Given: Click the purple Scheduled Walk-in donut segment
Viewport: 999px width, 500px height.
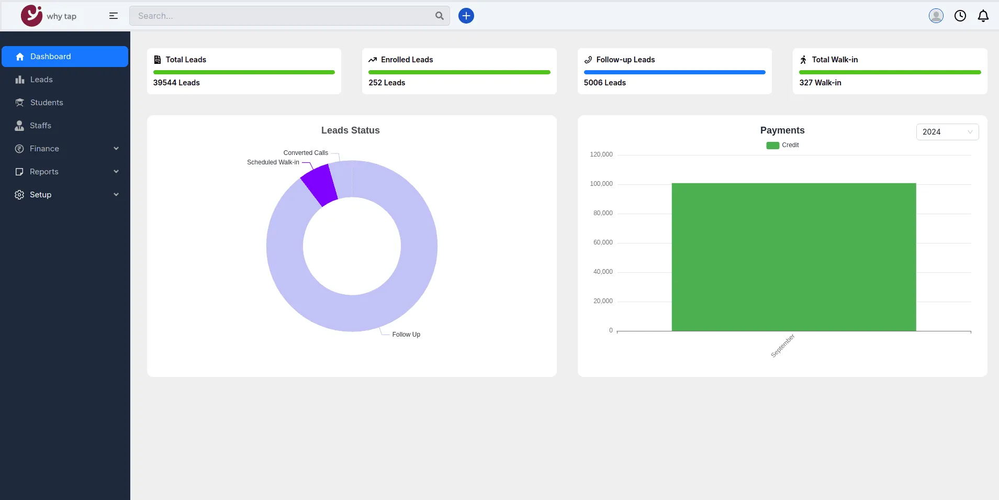Looking at the screenshot, I should coord(320,185).
